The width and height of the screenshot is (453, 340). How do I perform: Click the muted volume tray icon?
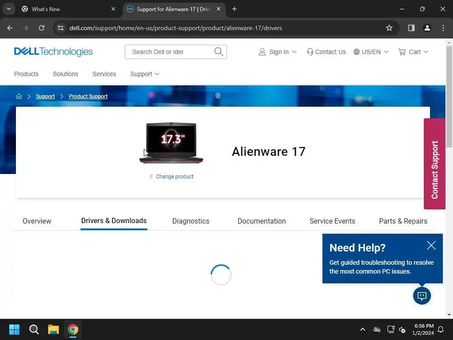click(x=402, y=329)
